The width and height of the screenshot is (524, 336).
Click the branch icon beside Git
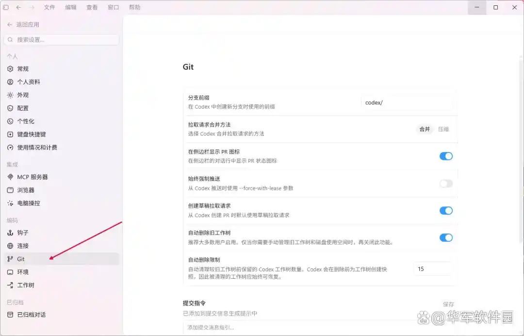click(x=10, y=259)
